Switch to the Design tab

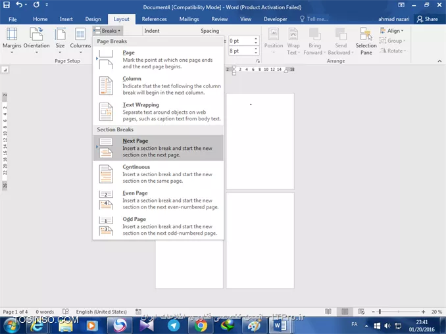[93, 19]
